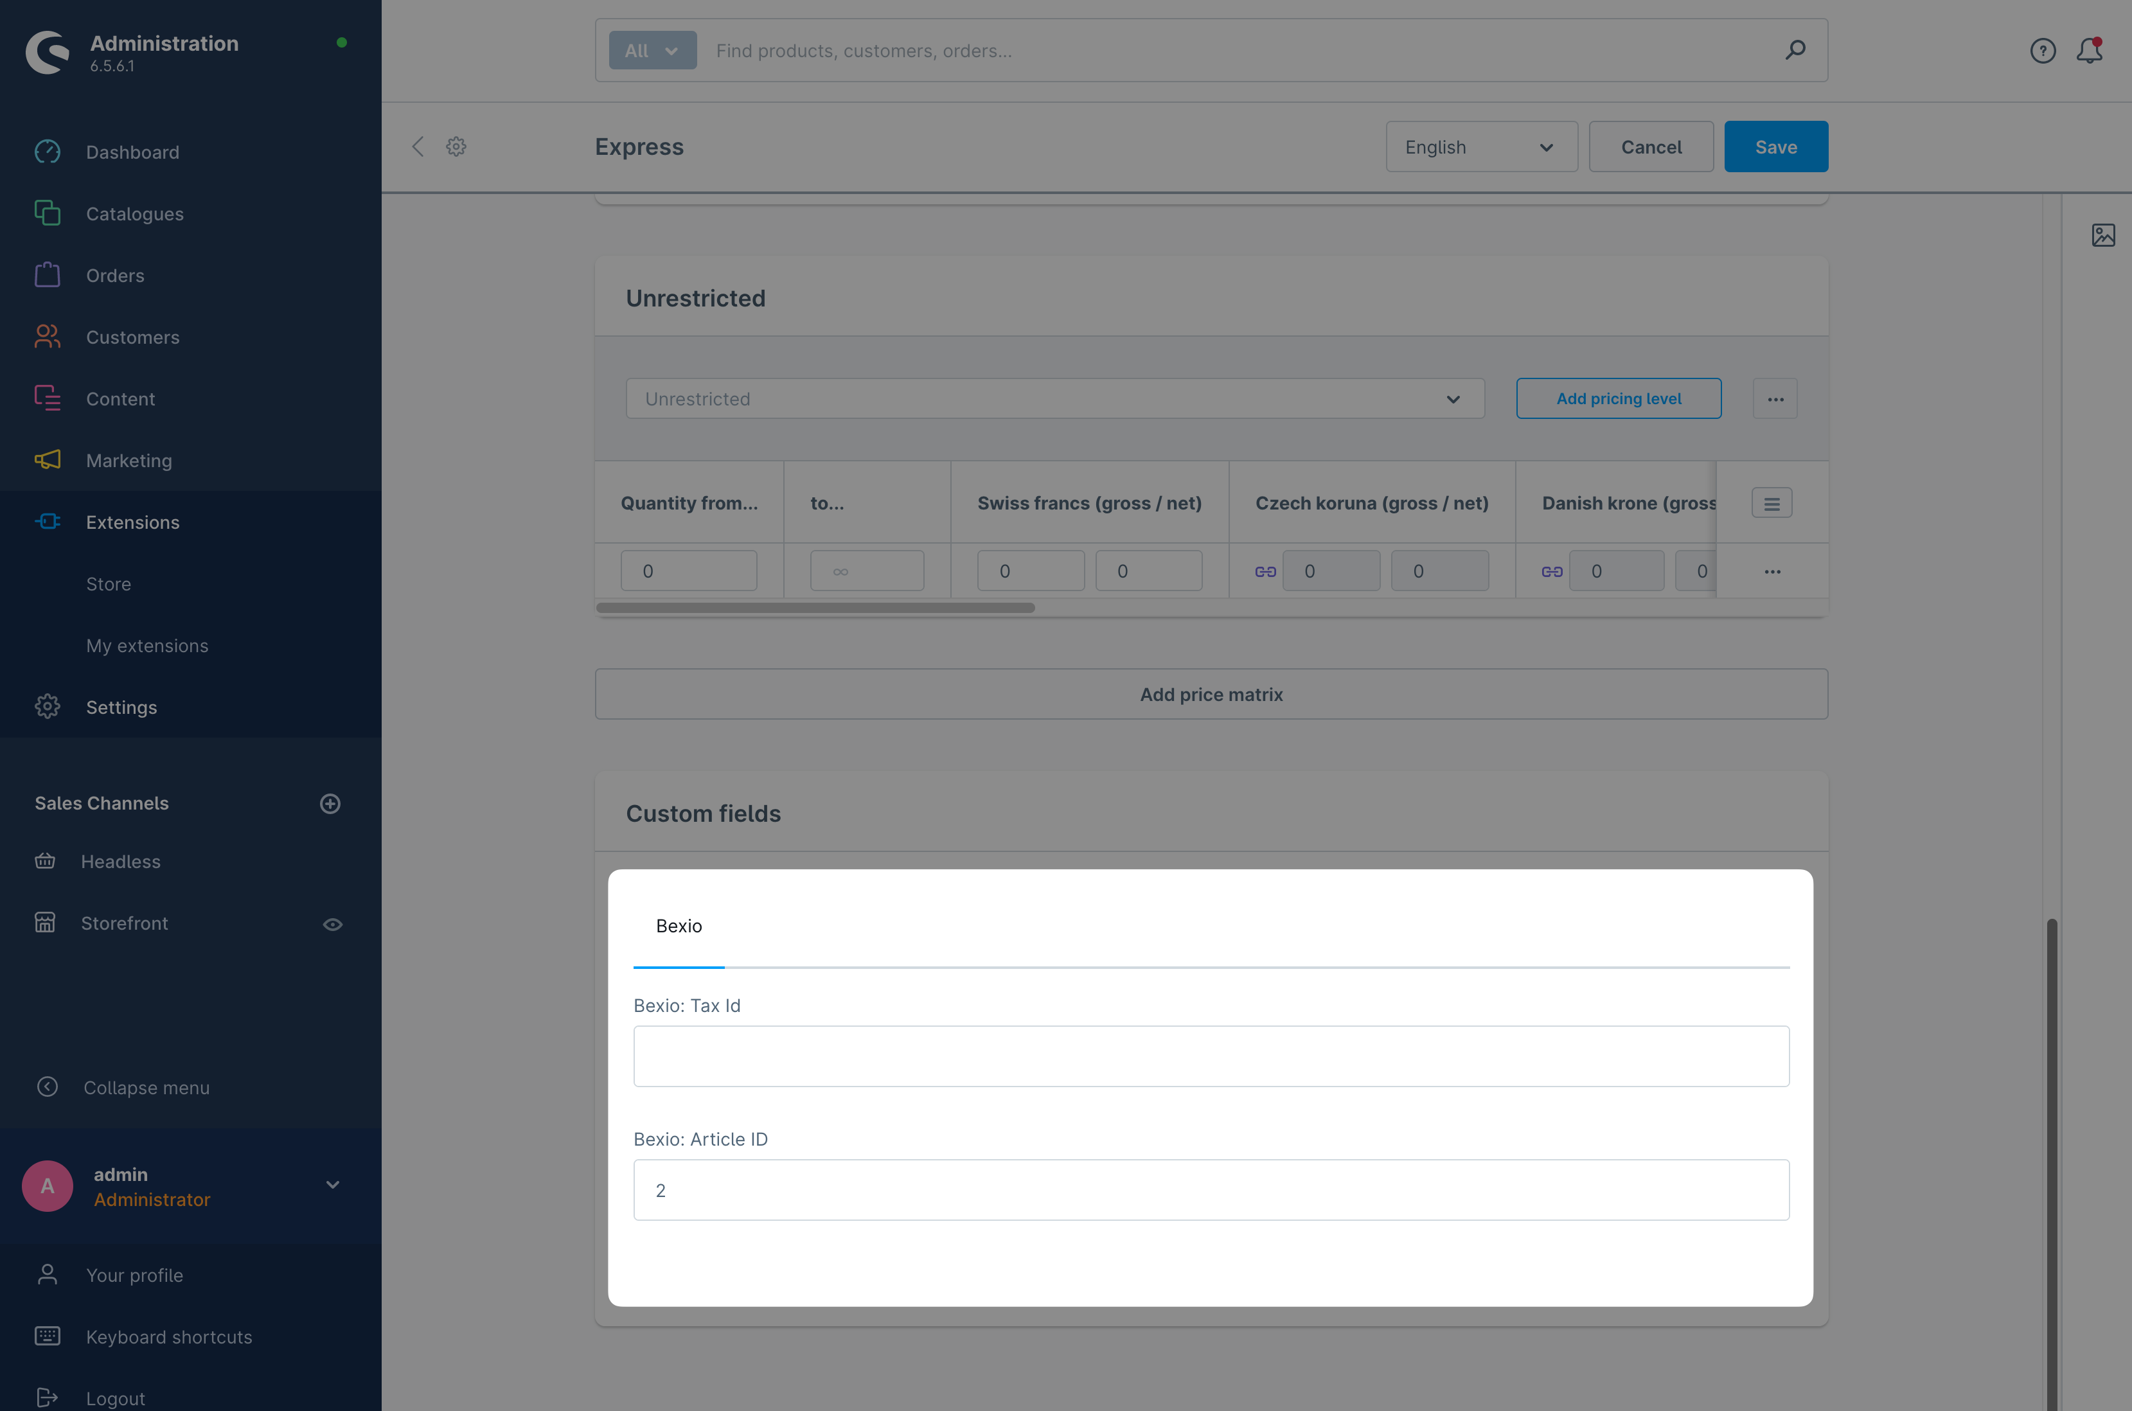Go to the Customers section

pos(132,337)
